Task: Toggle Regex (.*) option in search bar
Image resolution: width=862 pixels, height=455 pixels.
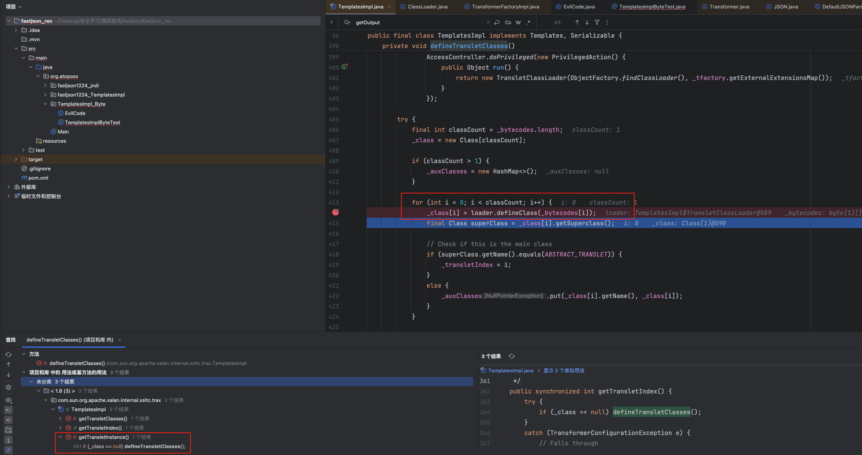Action: (528, 22)
